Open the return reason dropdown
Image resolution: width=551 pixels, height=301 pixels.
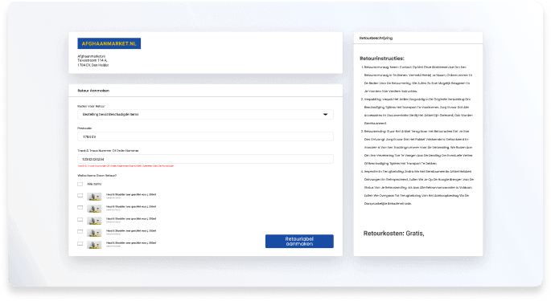[x=205, y=114]
